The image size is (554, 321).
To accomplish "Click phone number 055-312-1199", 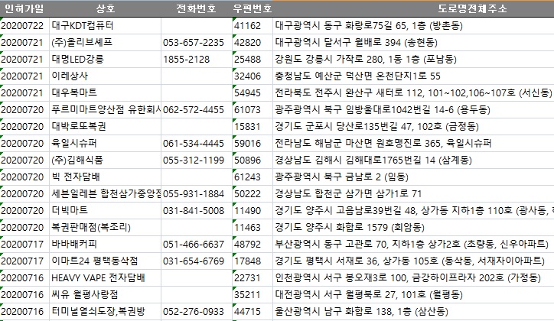I will [x=194, y=160].
